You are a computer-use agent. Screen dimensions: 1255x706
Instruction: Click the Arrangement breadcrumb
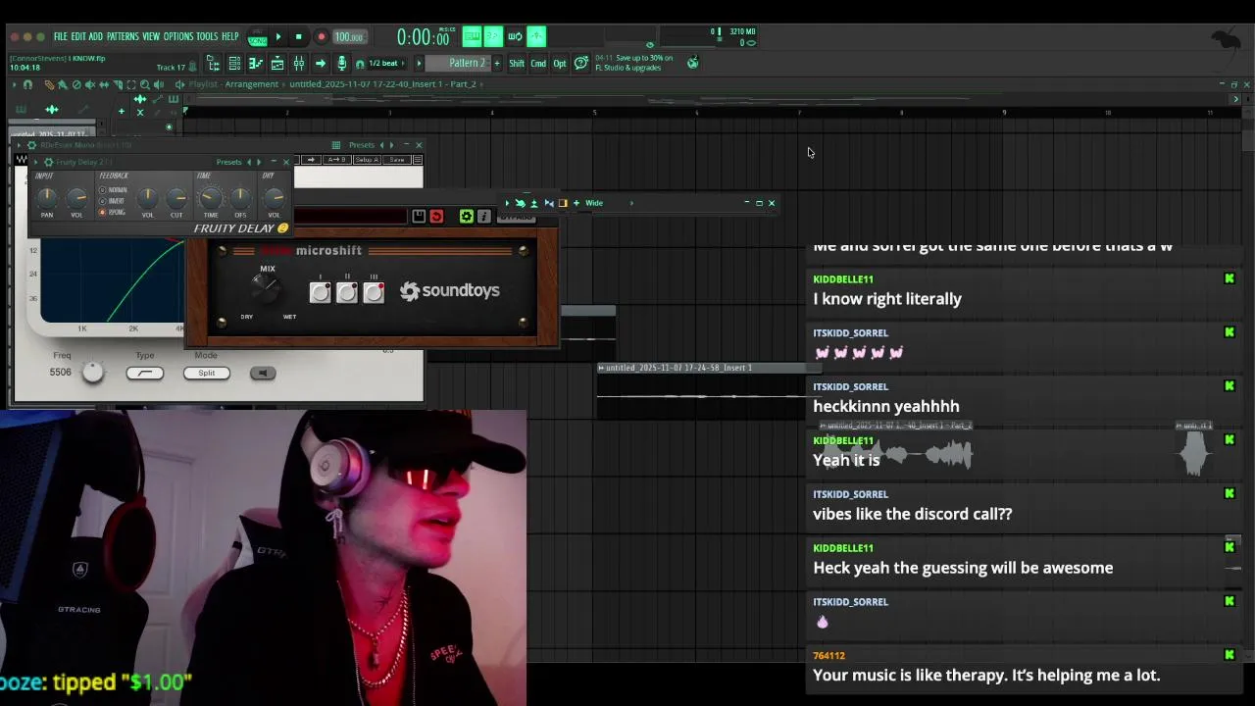251,84
